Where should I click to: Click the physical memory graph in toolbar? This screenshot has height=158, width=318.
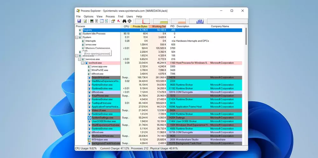click(178, 21)
